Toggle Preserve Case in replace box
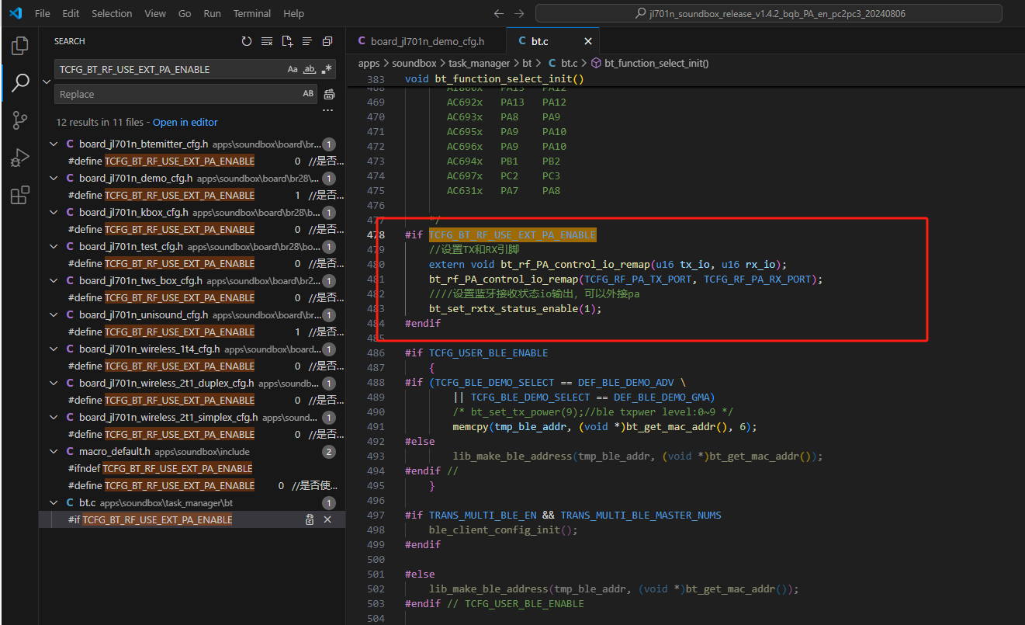Screen dimensions: 1025x625 pyautogui.click(x=309, y=94)
